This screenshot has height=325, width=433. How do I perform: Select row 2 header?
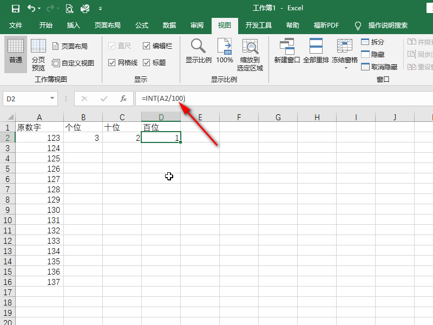click(8, 138)
